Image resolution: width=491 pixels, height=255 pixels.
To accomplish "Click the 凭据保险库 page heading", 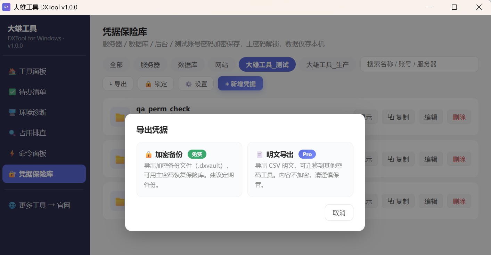I will pos(125,32).
